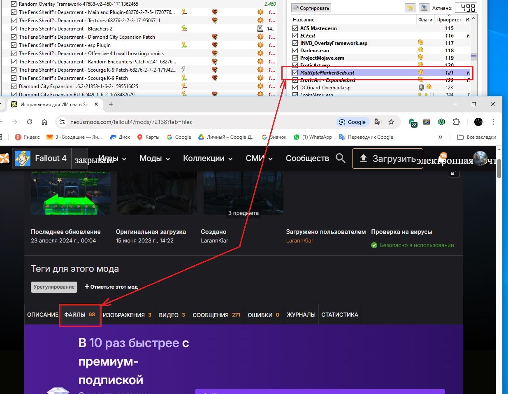Open the green-lit bed screenshot thumbnail

pos(71,194)
